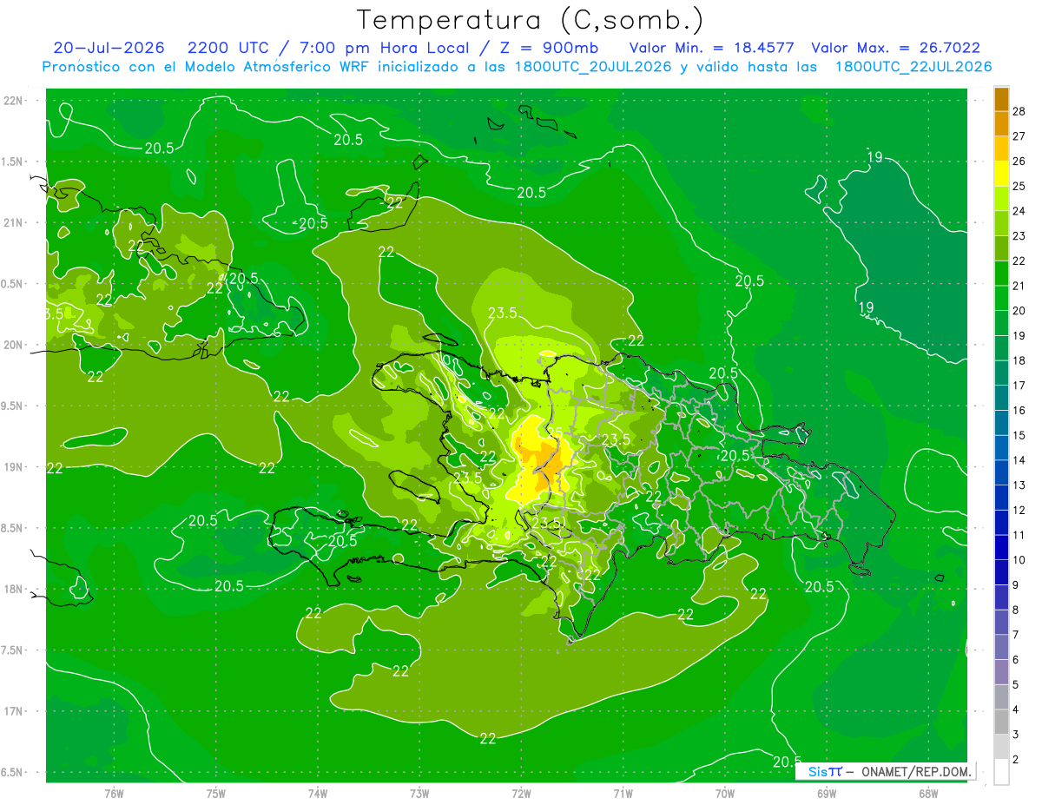Pick the blue colorbar swatch between 14 and 15

(x=1001, y=448)
